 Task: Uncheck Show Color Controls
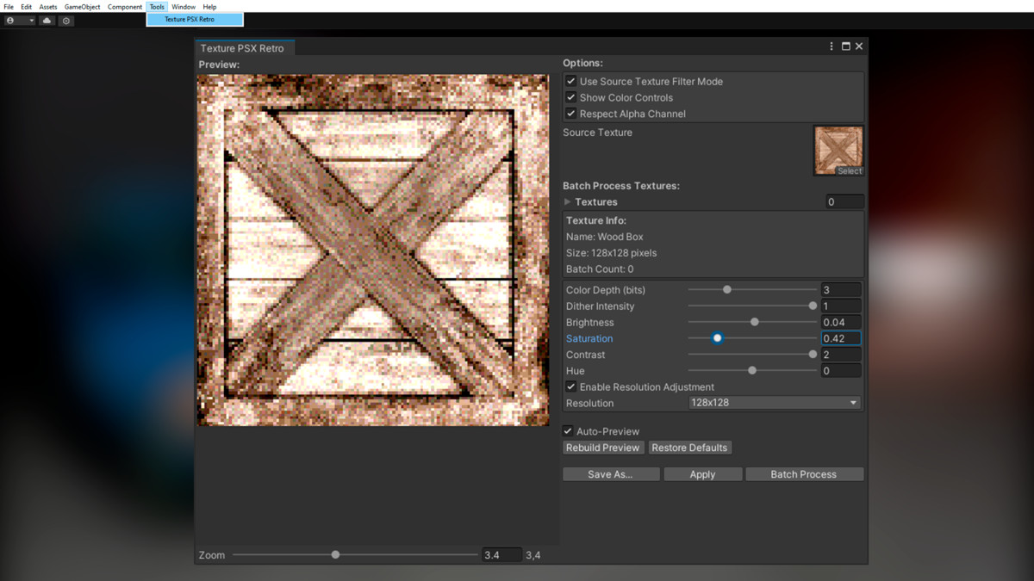[570, 97]
